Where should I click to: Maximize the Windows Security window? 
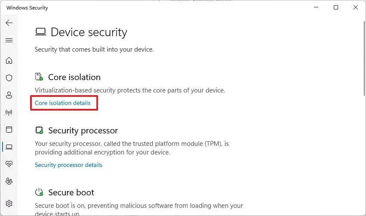tap(336, 8)
